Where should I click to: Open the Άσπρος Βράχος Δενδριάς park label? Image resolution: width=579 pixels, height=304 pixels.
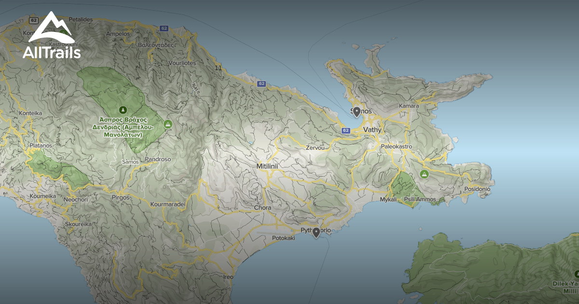click(x=123, y=126)
